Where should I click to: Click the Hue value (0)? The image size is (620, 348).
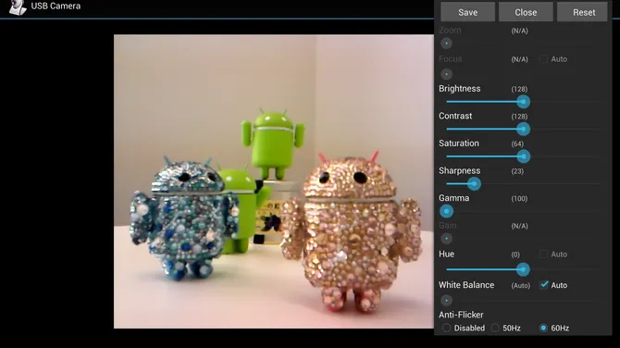click(x=515, y=255)
